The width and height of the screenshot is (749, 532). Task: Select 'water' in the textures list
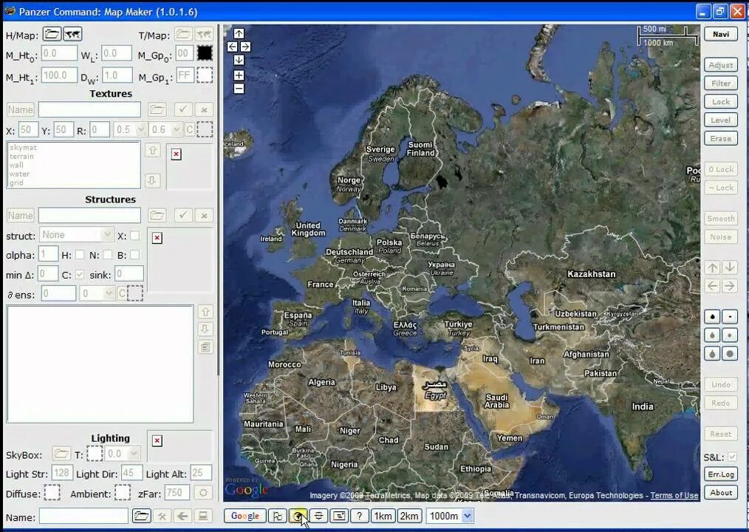coord(19,174)
